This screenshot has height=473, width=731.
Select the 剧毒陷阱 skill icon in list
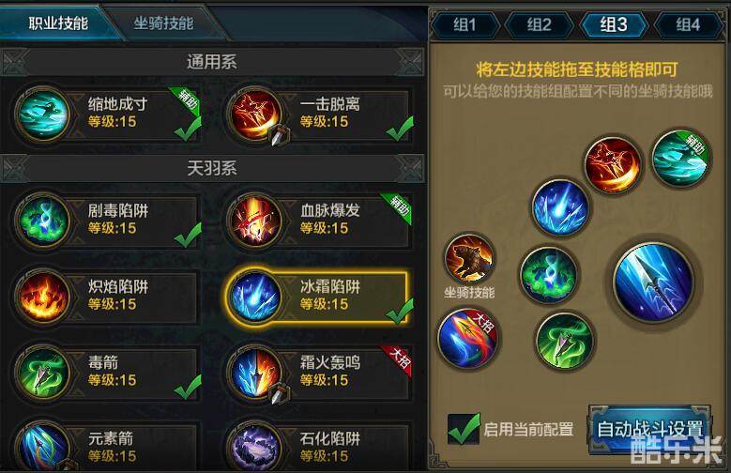[x=43, y=221]
